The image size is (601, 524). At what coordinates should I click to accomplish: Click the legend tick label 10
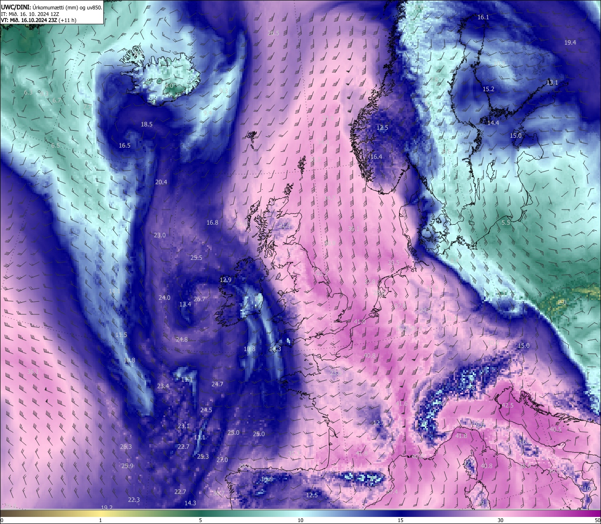coord(300,520)
